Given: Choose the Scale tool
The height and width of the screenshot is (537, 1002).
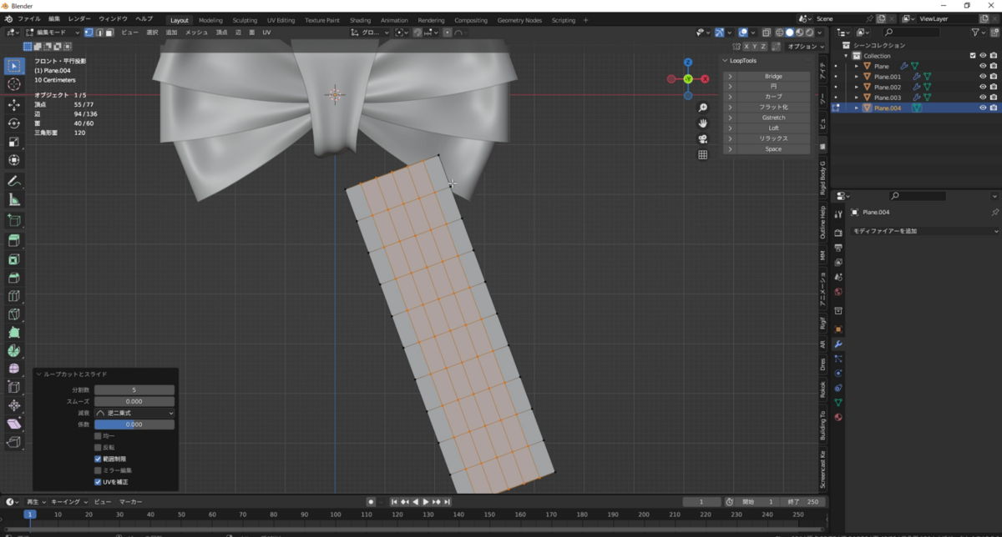Looking at the screenshot, I should (14, 142).
